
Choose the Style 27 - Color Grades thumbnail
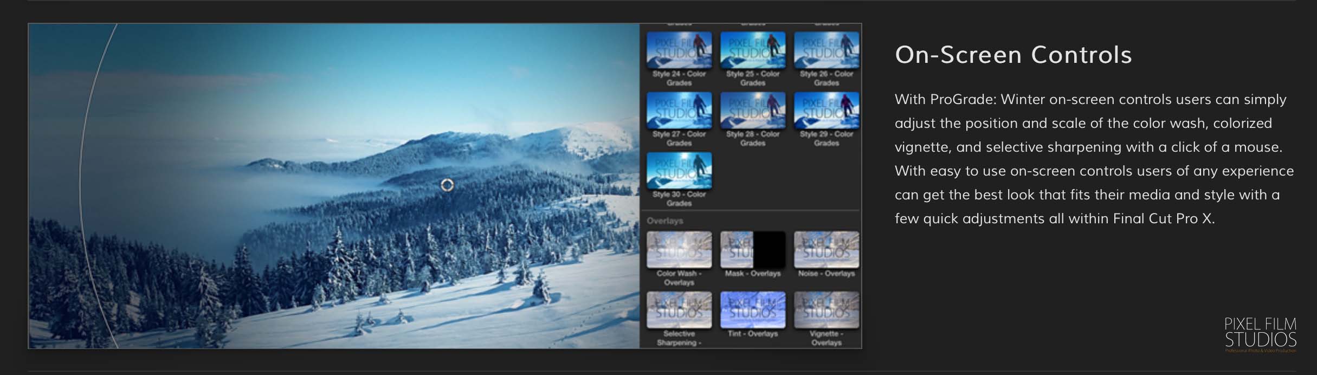pyautogui.click(x=679, y=111)
